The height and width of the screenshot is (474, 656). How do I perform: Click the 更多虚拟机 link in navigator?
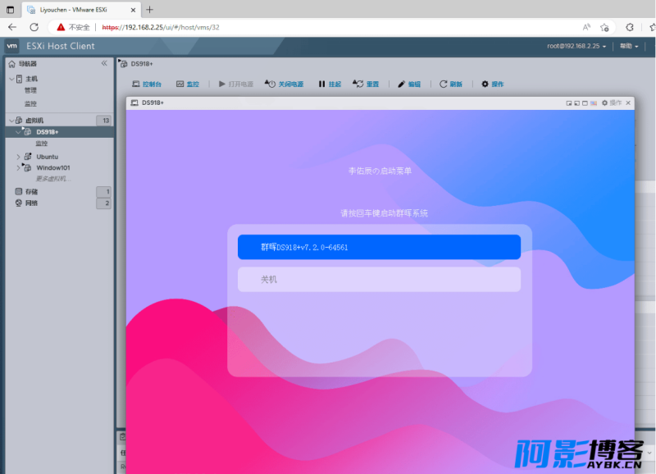[x=52, y=179]
